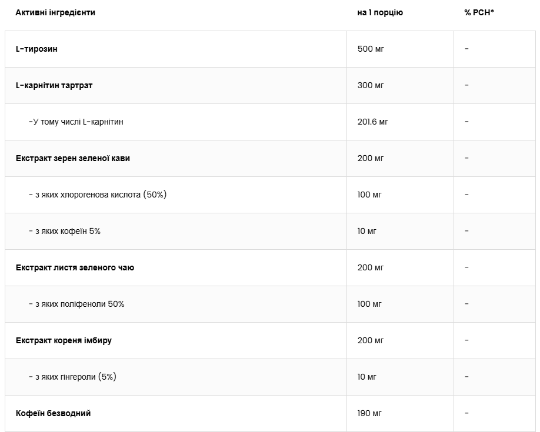
Task: Click the '% РСН*' column header
Action: click(479, 12)
